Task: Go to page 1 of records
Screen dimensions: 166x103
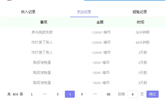Action: click(x=32, y=94)
